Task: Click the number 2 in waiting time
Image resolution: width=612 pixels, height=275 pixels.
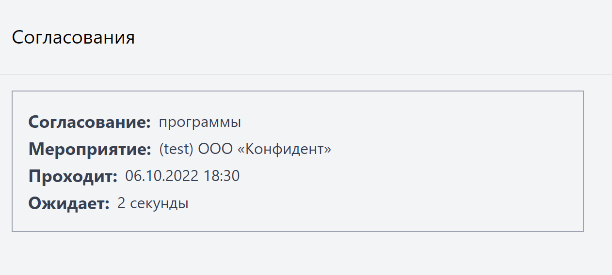Action: tap(121, 203)
